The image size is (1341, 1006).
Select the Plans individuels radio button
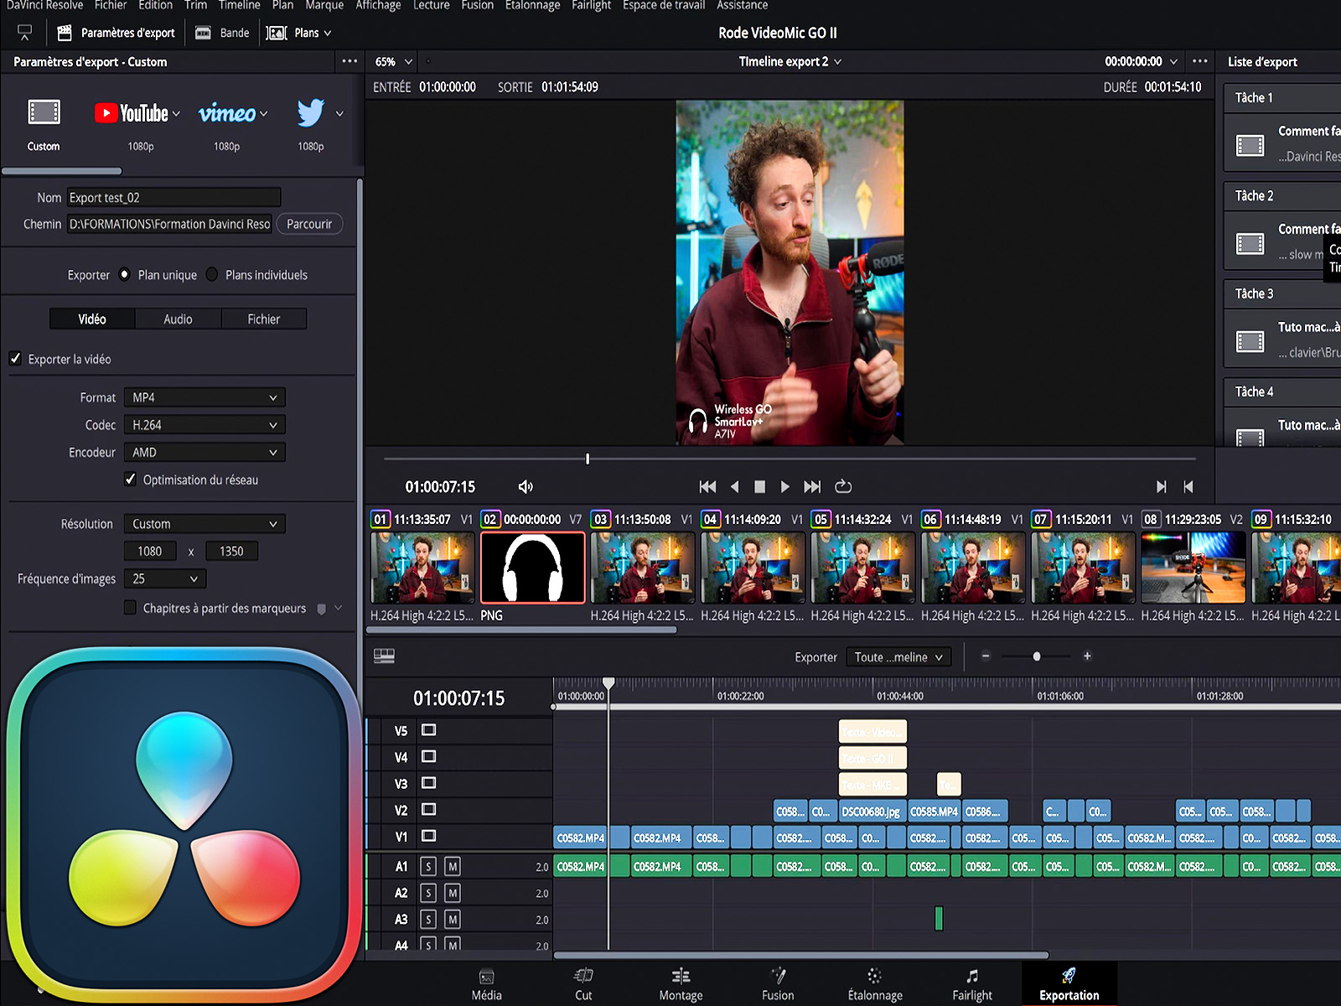tap(212, 275)
